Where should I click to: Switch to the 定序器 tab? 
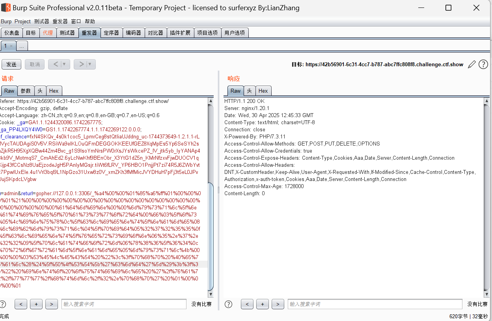111,33
